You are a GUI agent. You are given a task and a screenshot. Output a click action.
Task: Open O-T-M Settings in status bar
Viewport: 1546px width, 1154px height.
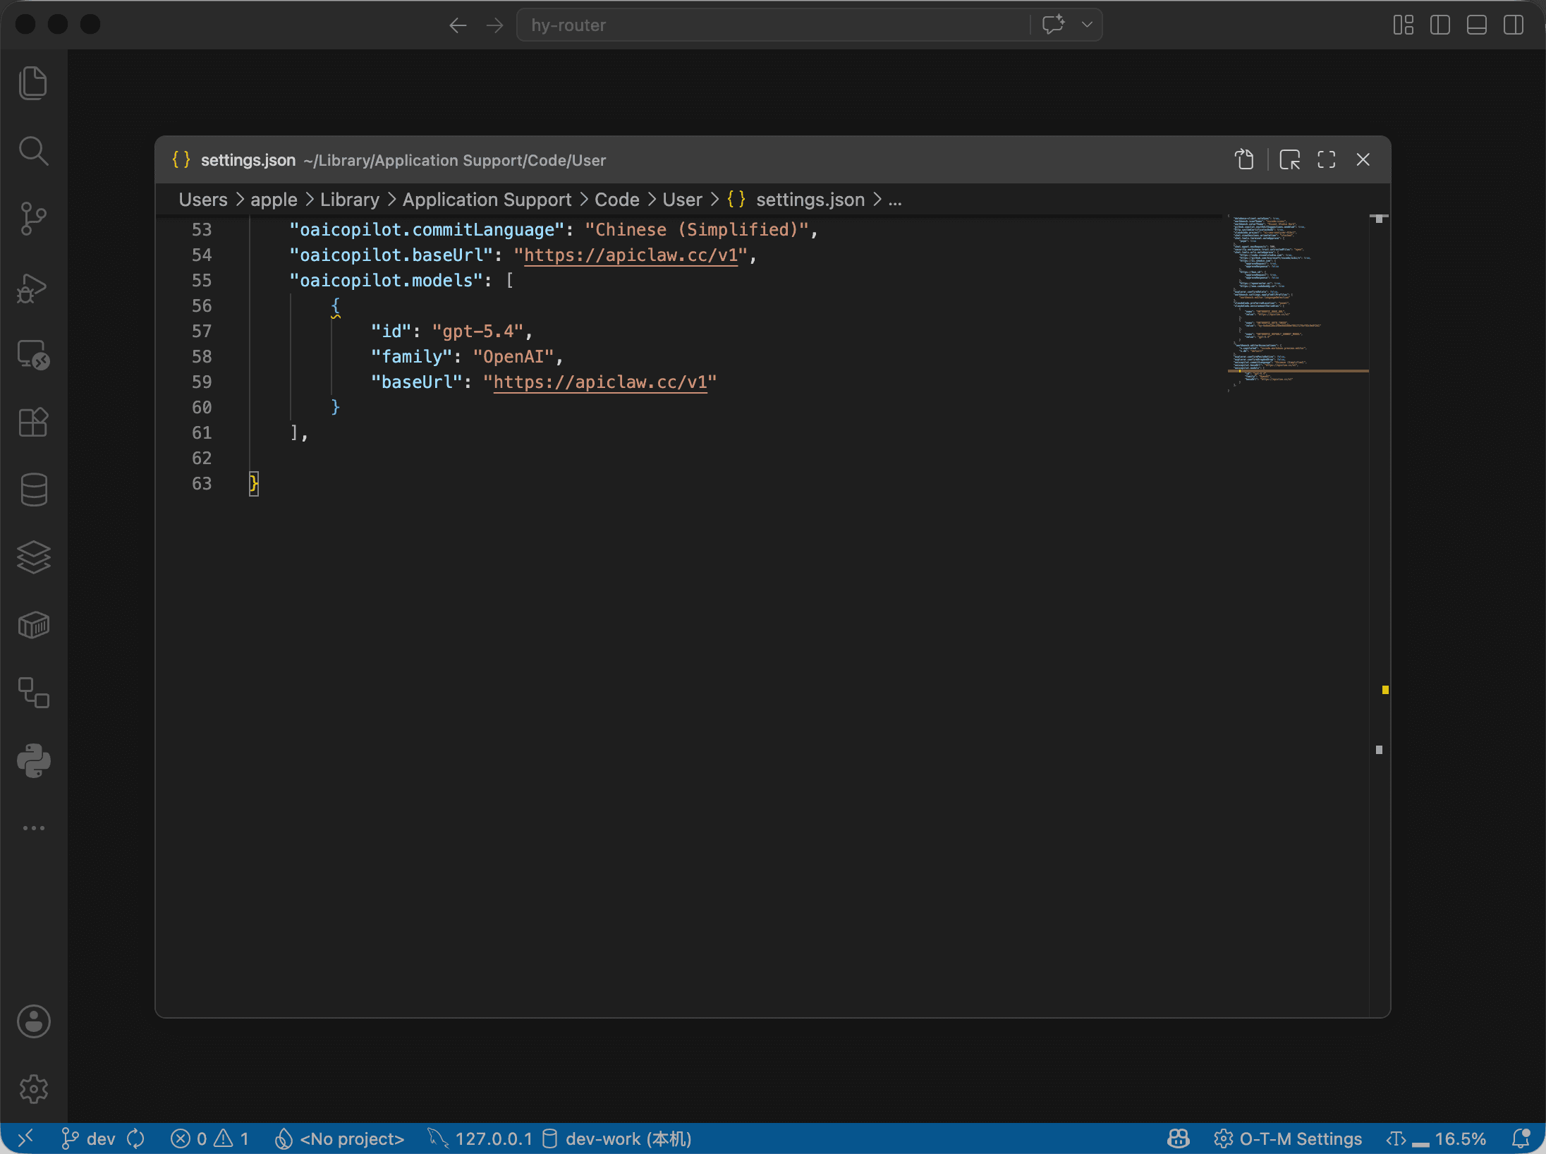[1288, 1138]
